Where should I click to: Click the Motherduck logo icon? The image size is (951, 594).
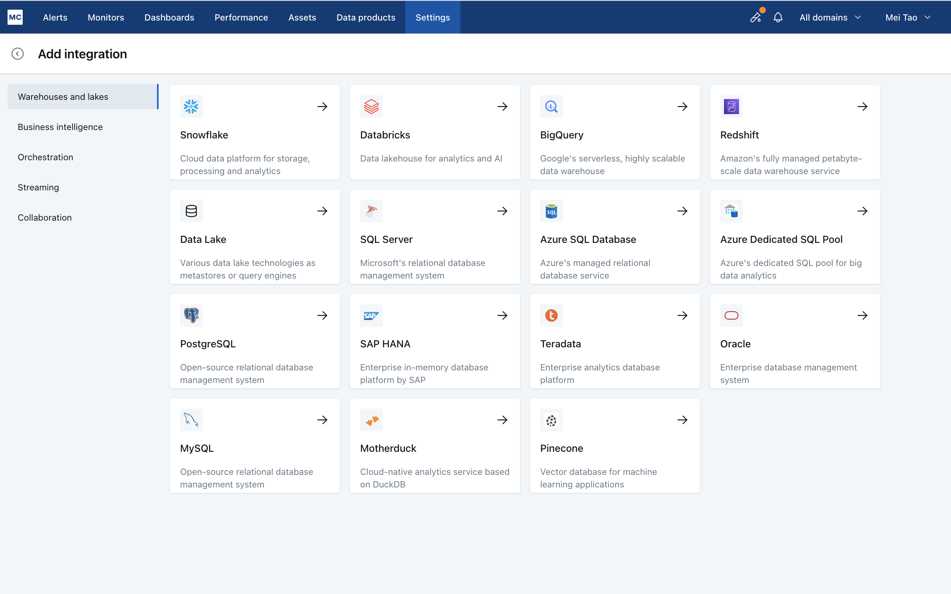coord(371,420)
